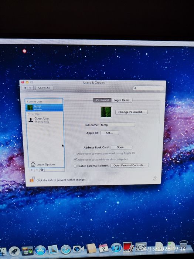Open the Mail stamp icon in Dock

coord(53,250)
